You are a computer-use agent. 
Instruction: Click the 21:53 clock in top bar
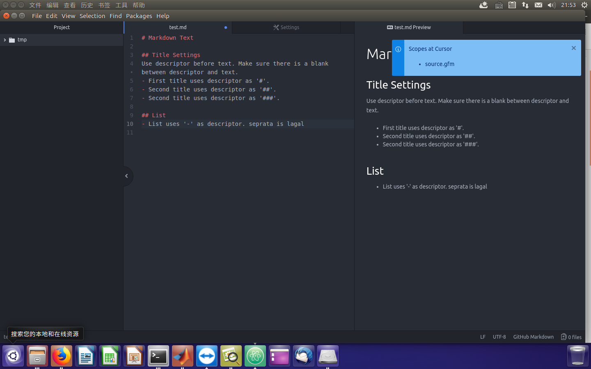pos(568,5)
